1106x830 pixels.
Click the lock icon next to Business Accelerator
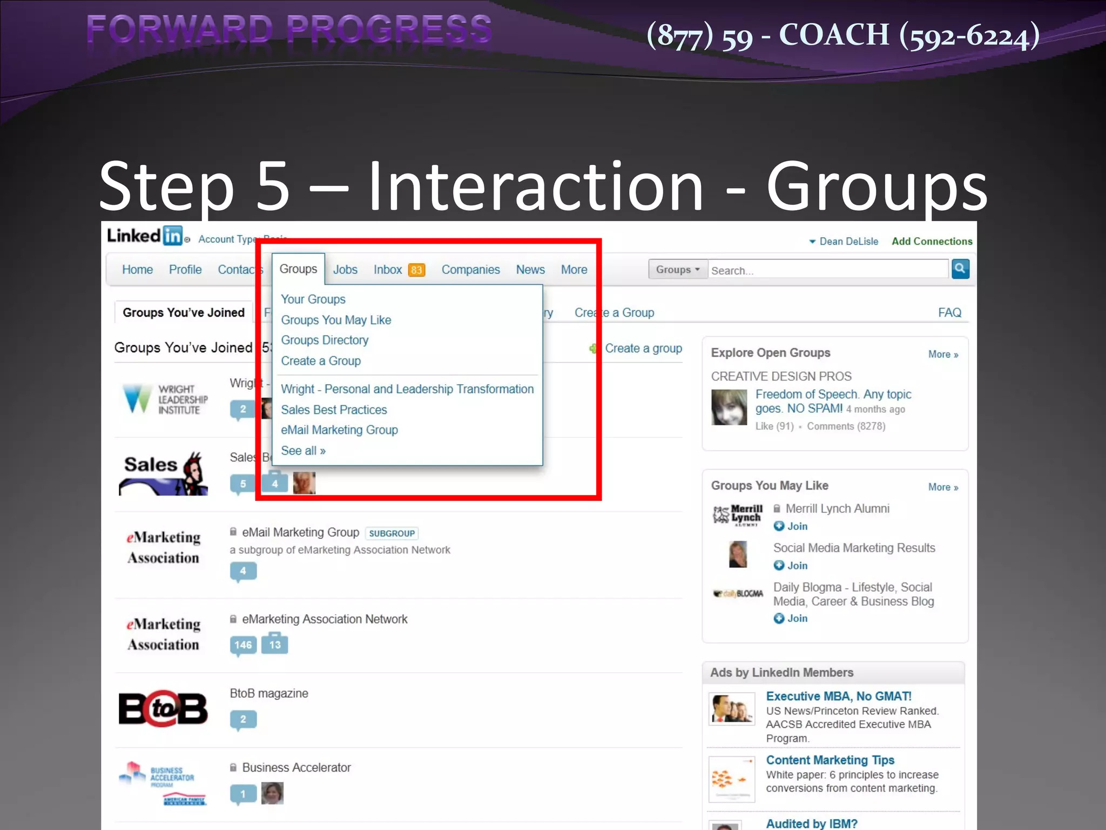(233, 768)
